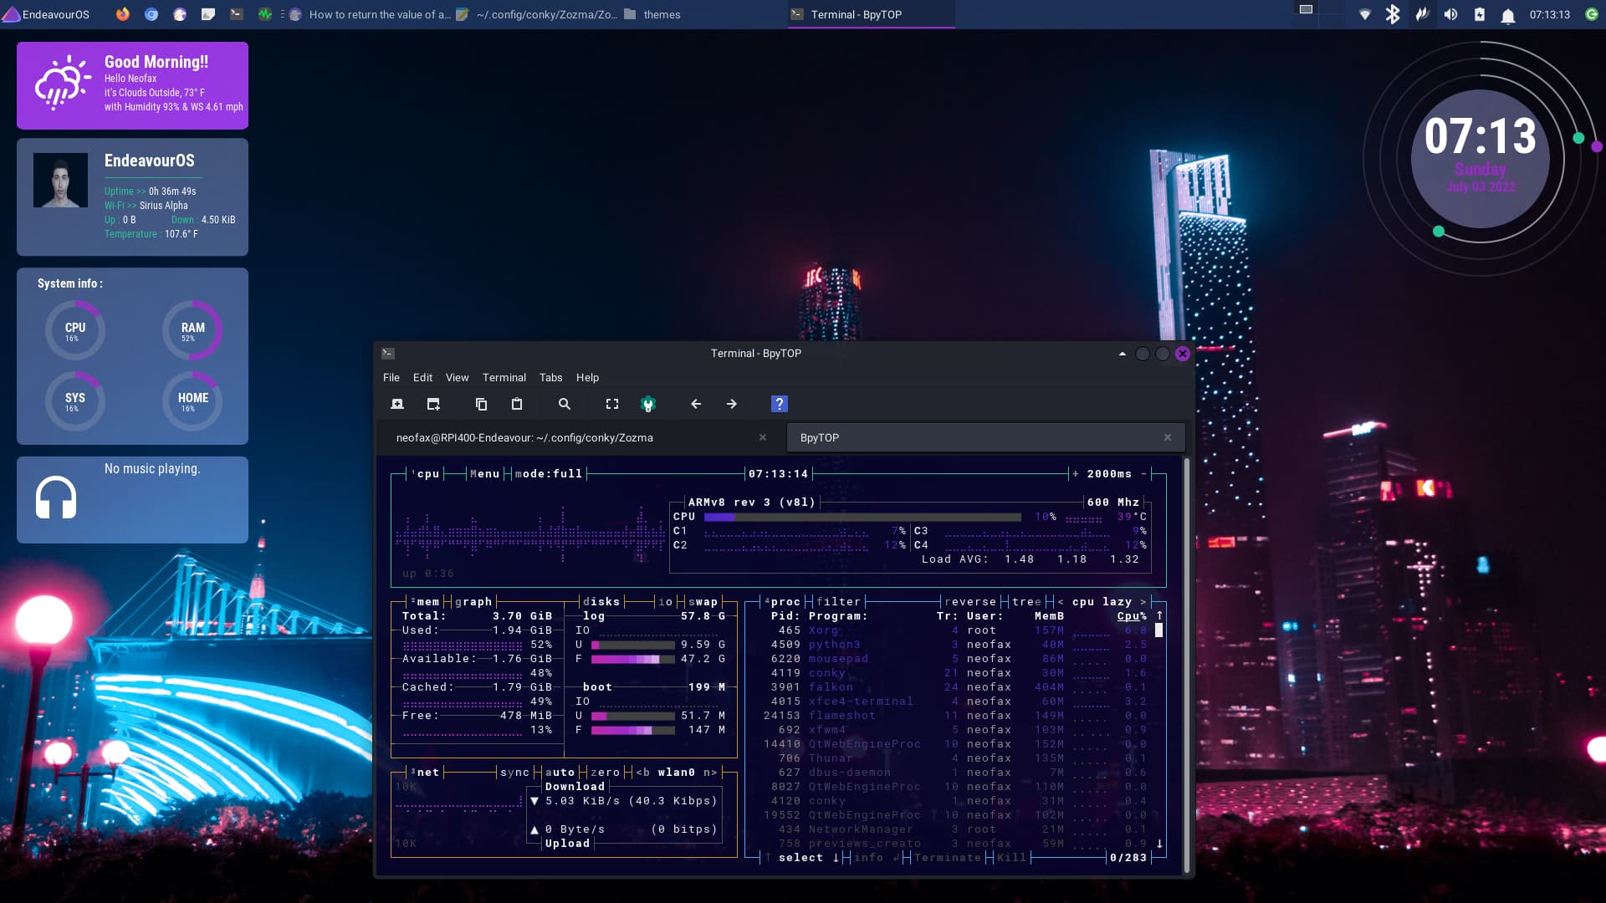Click the blue help question mark icon

coord(779,404)
